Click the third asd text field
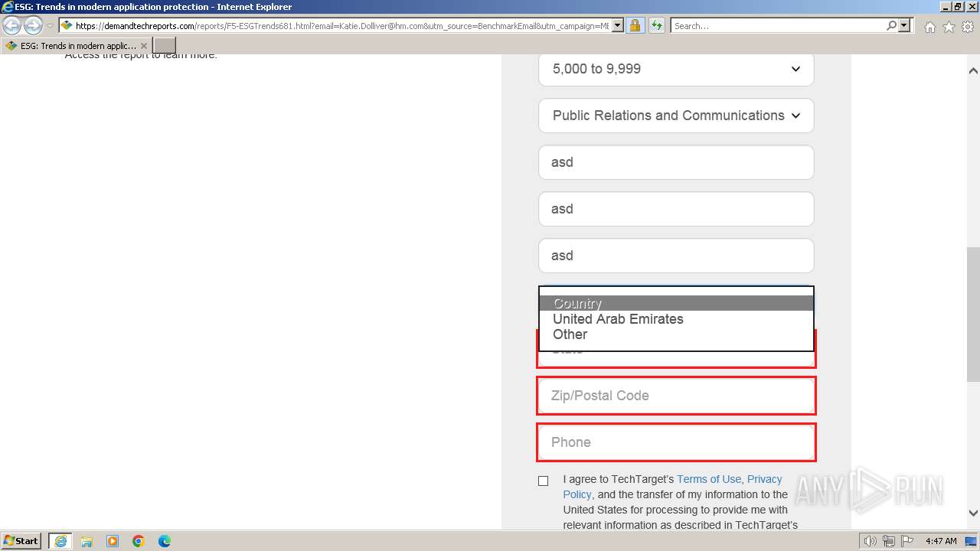 click(676, 256)
